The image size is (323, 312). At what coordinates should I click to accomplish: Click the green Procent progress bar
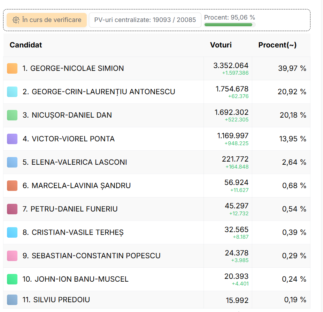pyautogui.click(x=228, y=25)
